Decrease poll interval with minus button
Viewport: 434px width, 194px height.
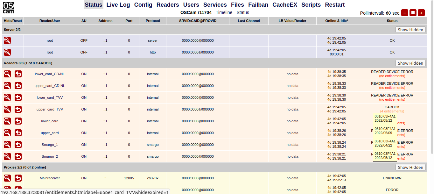tap(405, 13)
